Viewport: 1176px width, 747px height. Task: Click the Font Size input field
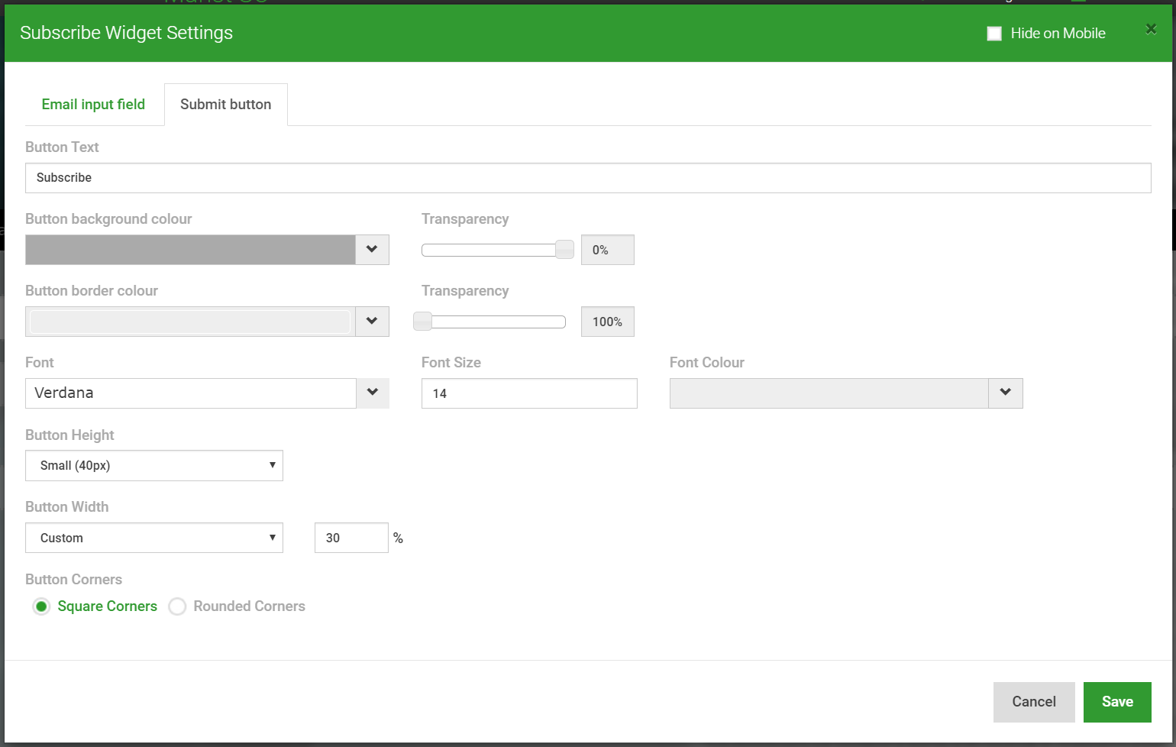tap(529, 393)
